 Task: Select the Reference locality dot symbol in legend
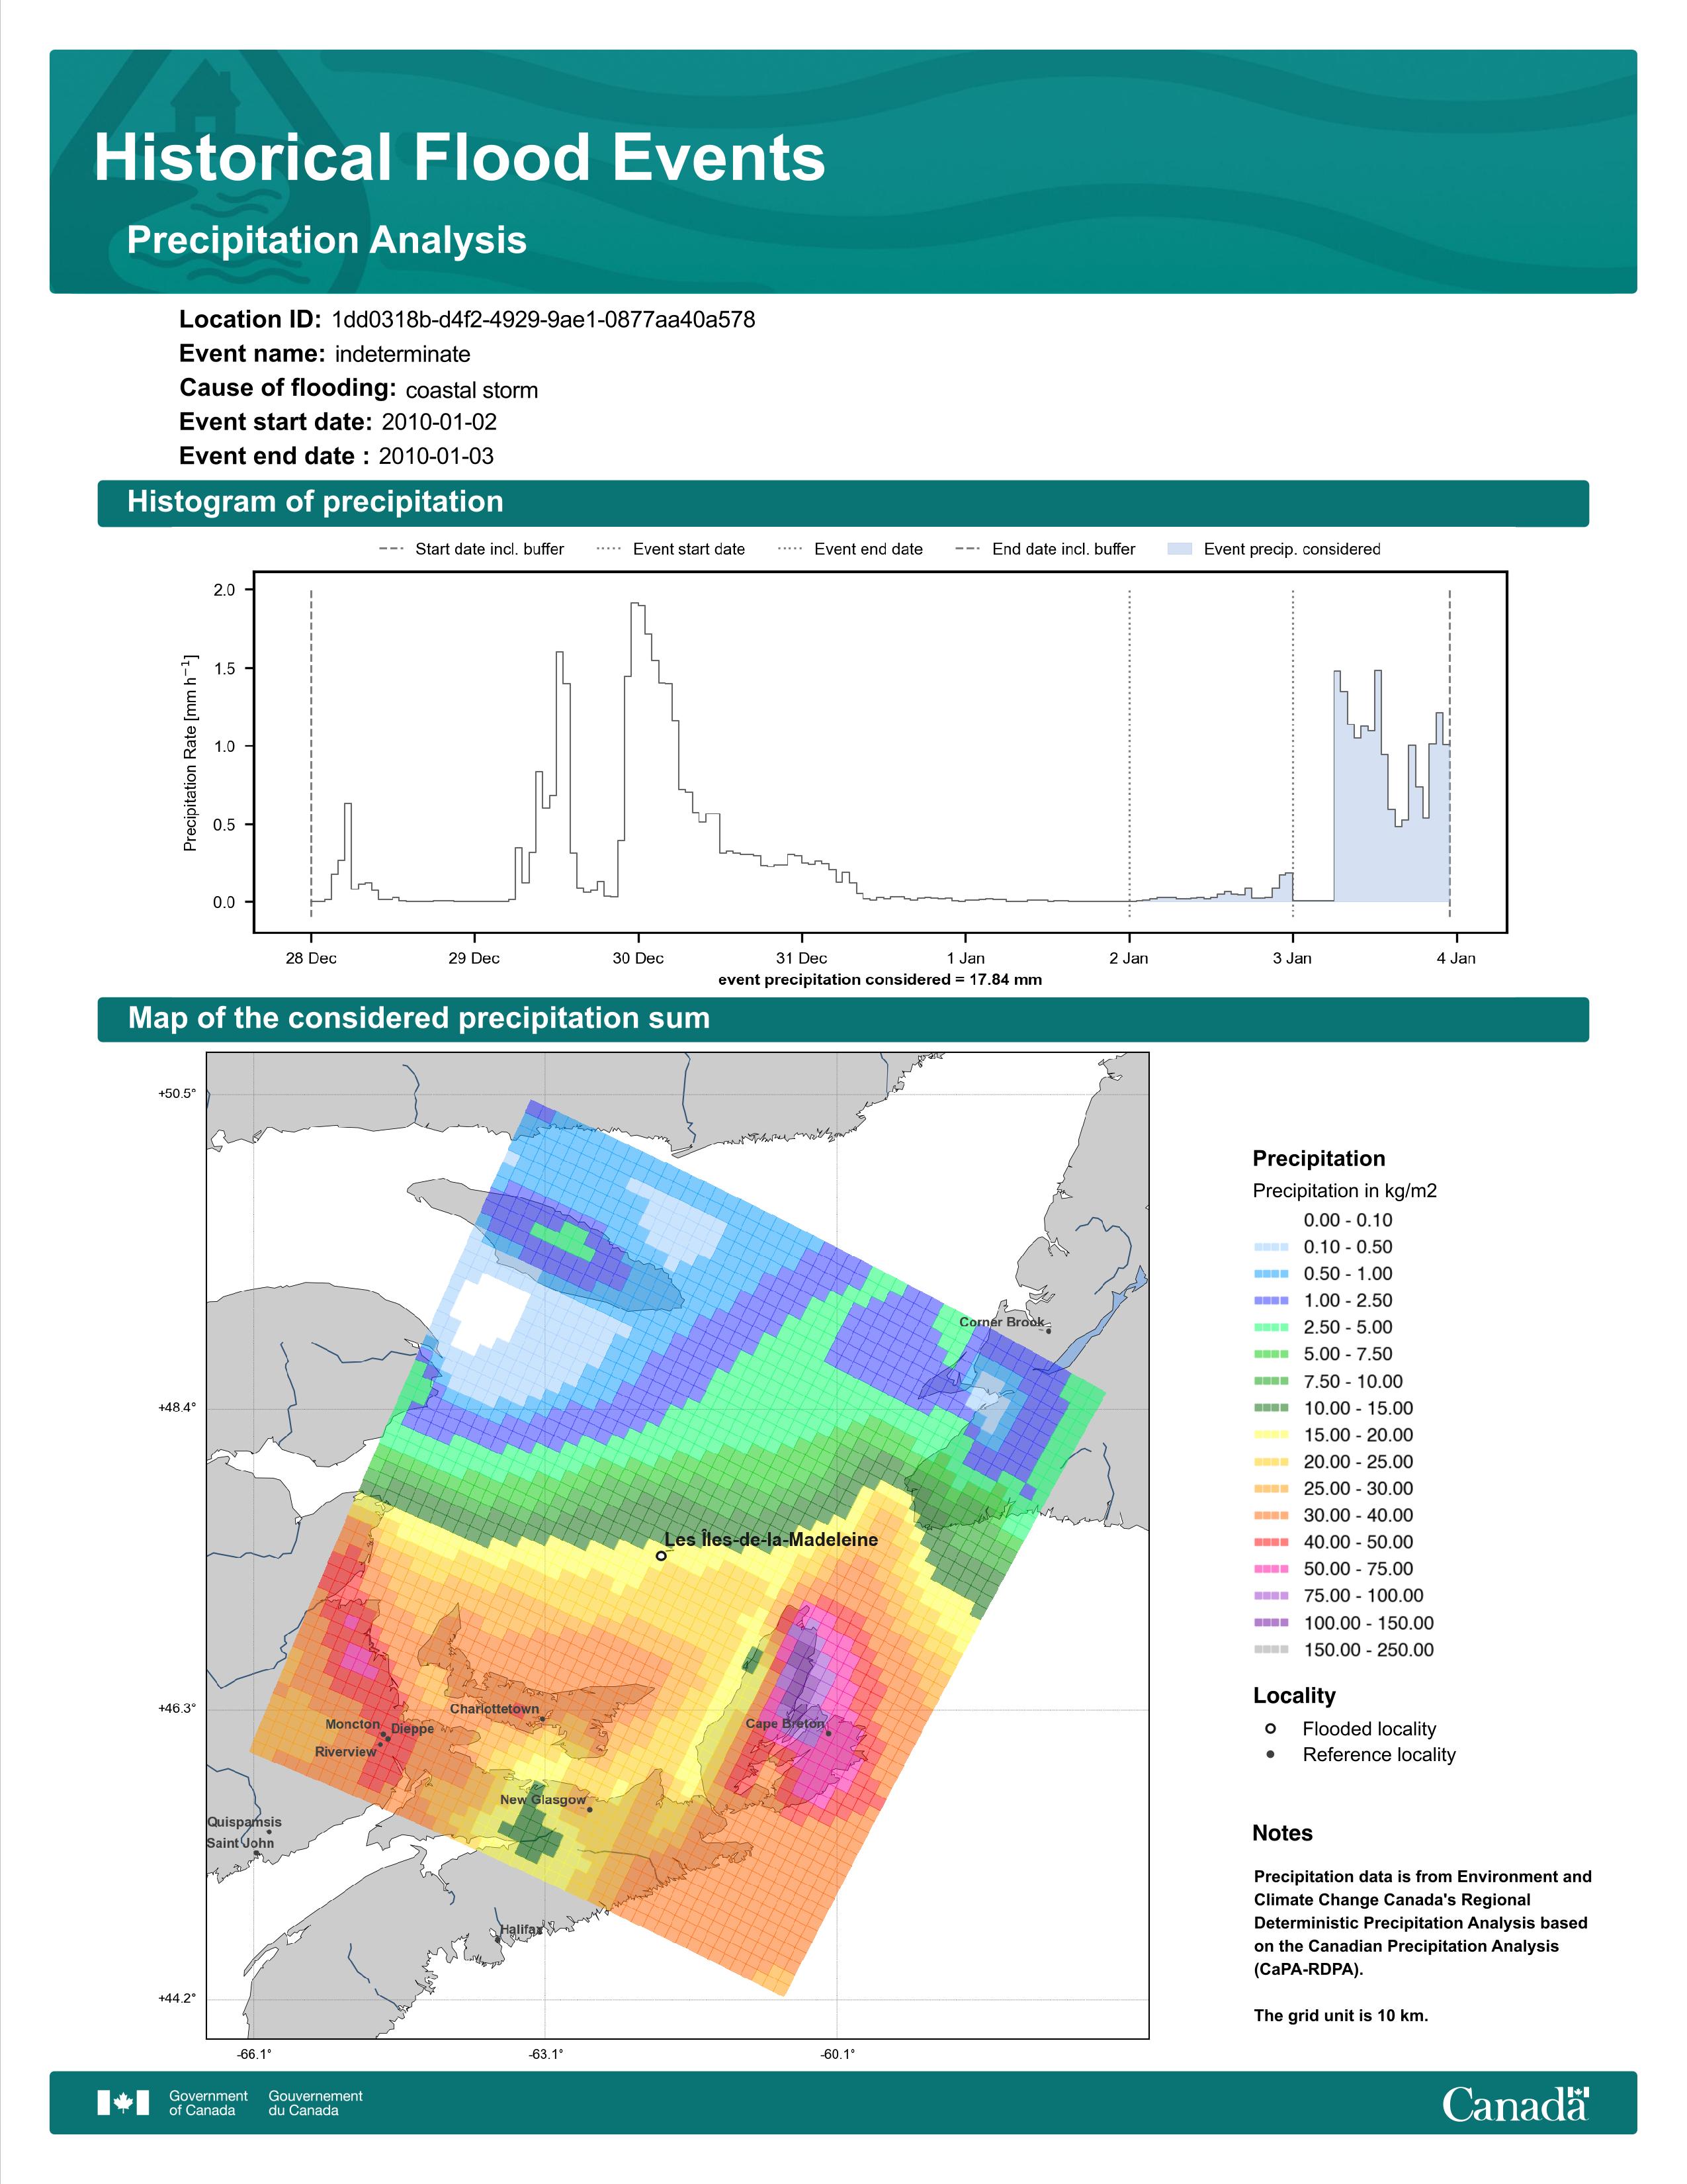tap(1270, 1754)
